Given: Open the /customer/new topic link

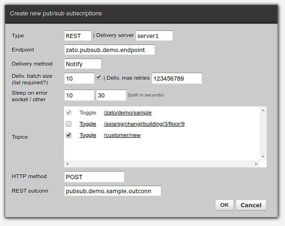Looking at the screenshot, I should pos(122,135).
